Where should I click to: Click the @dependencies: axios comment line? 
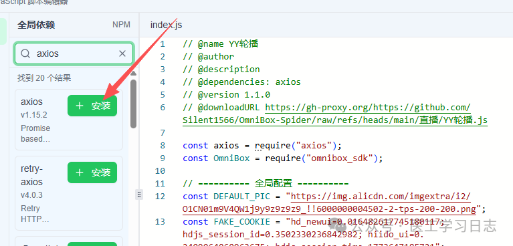click(x=241, y=82)
